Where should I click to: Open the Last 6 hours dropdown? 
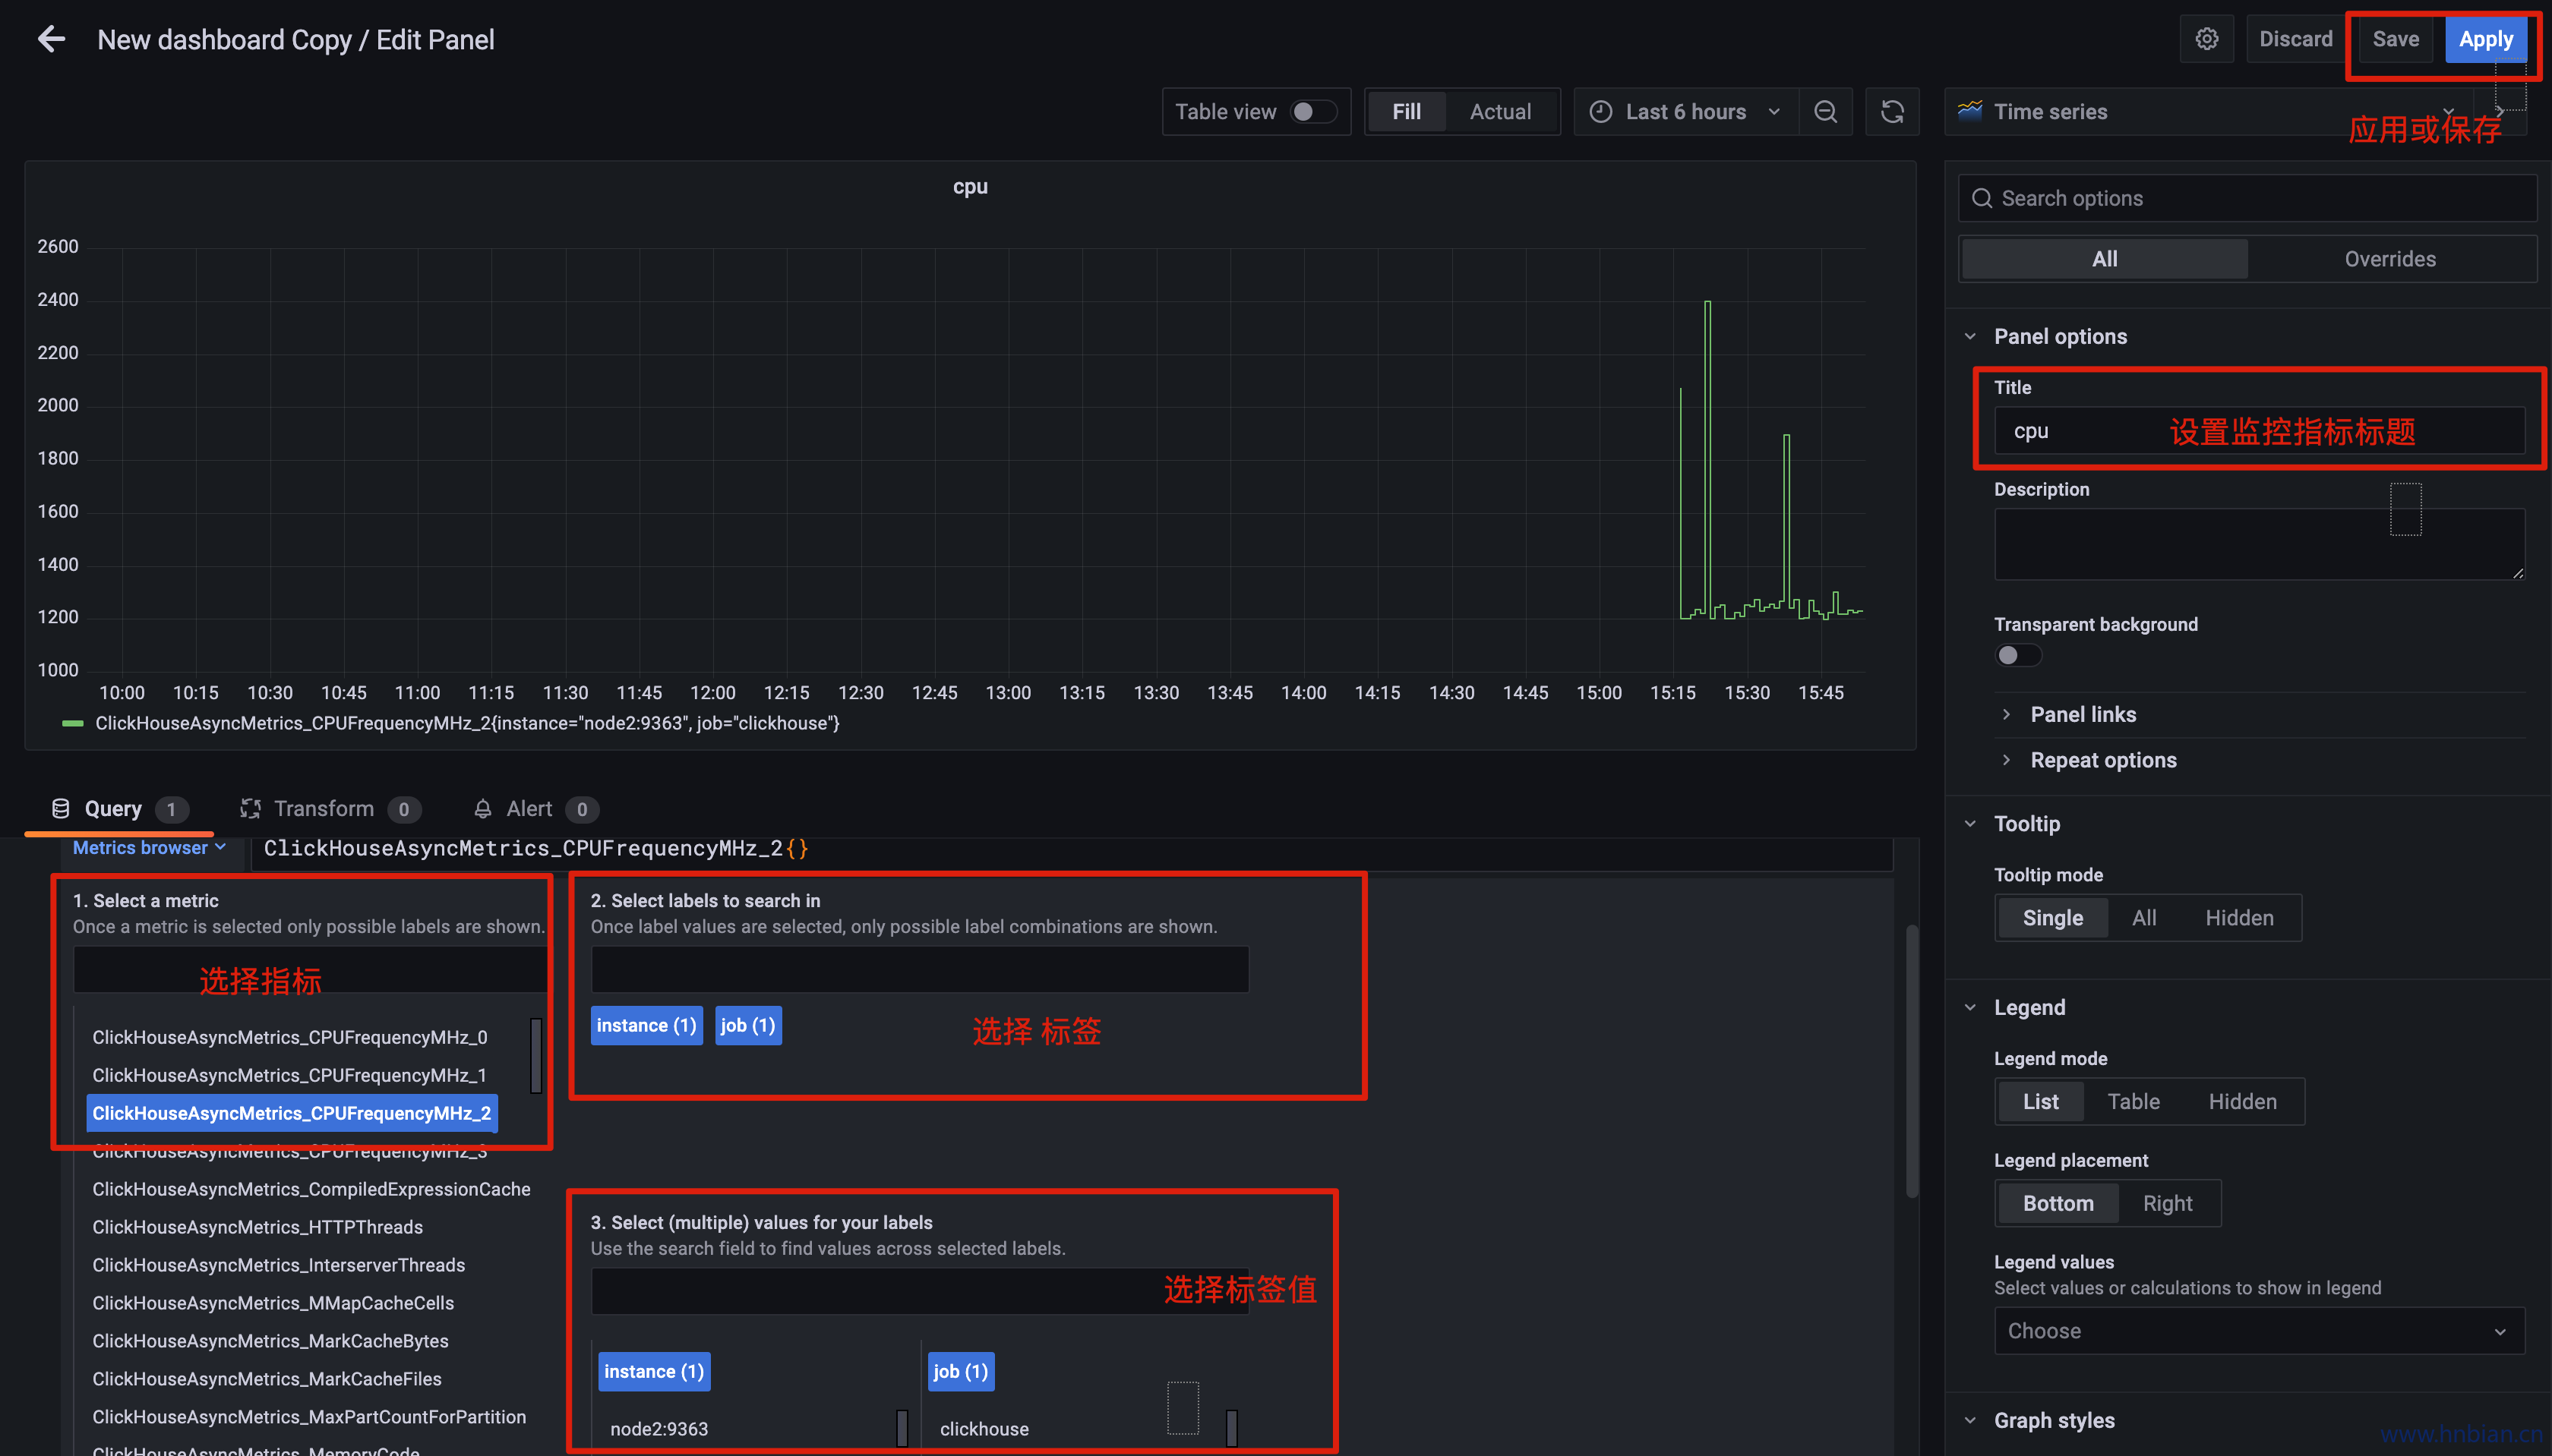coord(1685,112)
